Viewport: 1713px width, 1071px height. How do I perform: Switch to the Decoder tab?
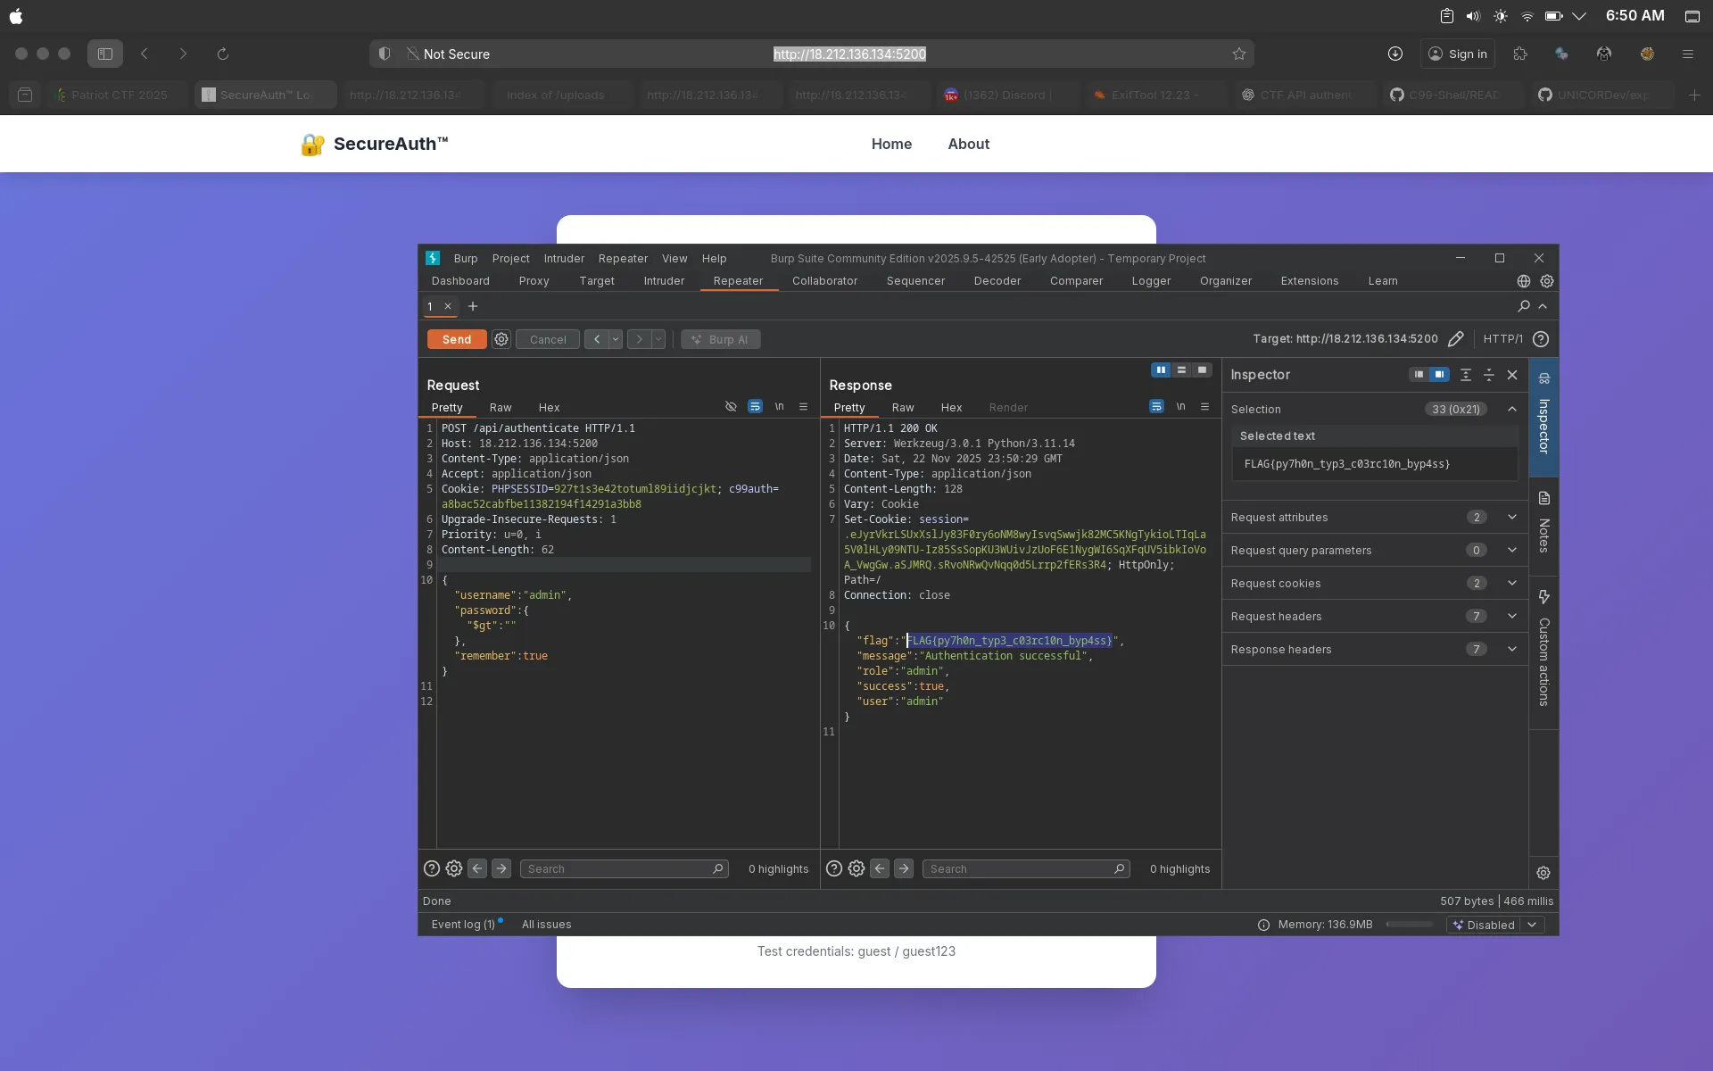pos(997,281)
